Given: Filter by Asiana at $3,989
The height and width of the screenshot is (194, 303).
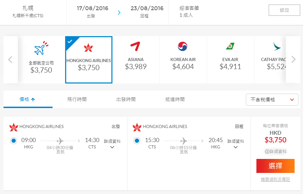Looking at the screenshot, I should coord(136,60).
